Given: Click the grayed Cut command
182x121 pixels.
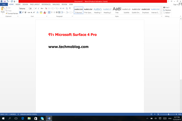Looking at the screenshot, I should coord(8,8).
